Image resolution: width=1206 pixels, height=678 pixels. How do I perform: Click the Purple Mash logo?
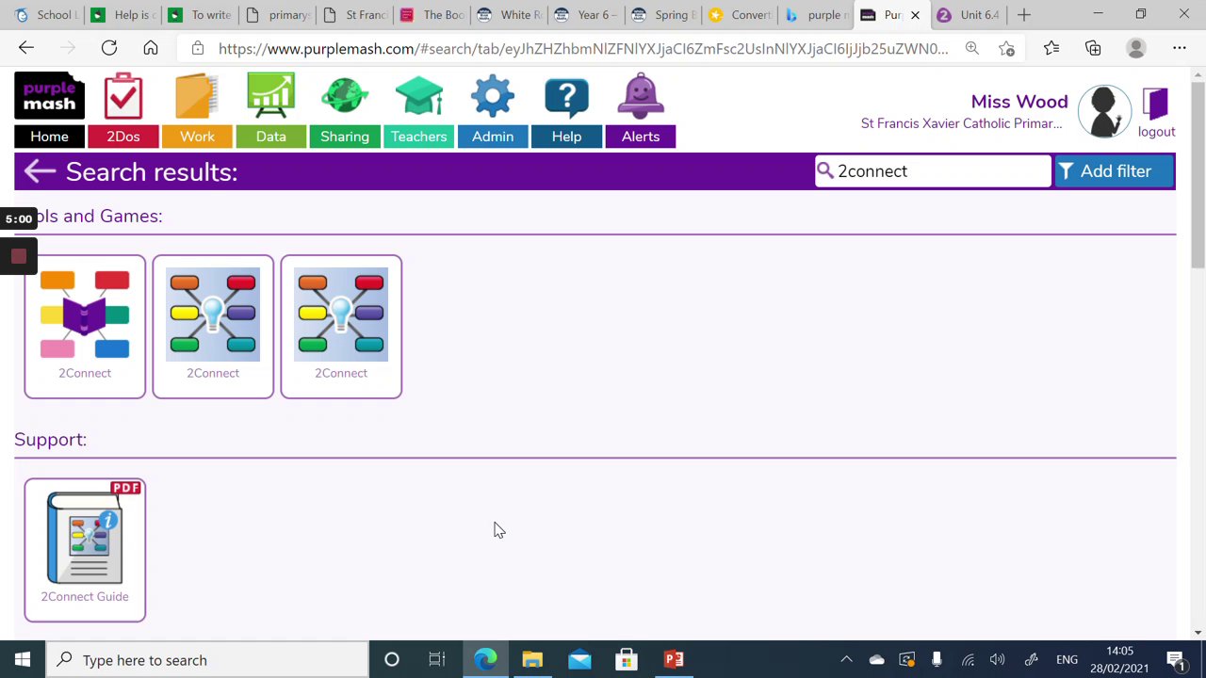pyautogui.click(x=49, y=96)
